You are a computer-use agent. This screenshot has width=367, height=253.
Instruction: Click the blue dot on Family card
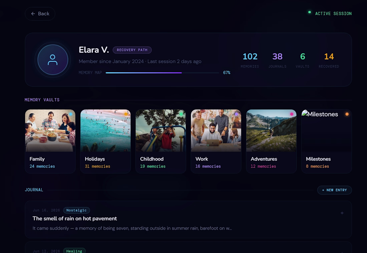click(x=70, y=114)
